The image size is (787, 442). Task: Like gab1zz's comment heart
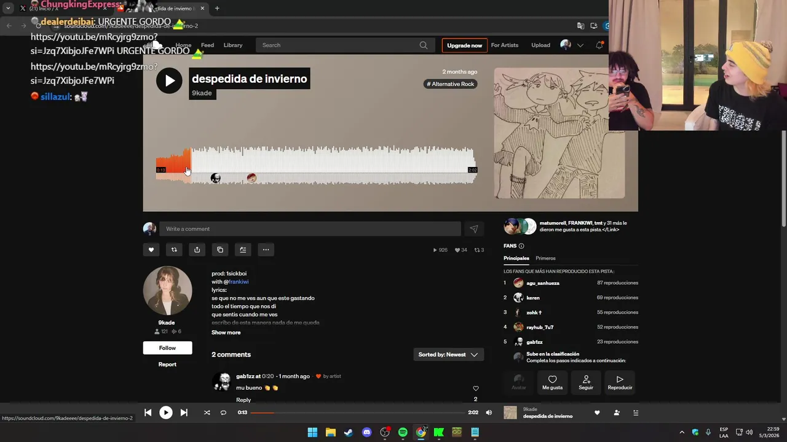point(475,389)
